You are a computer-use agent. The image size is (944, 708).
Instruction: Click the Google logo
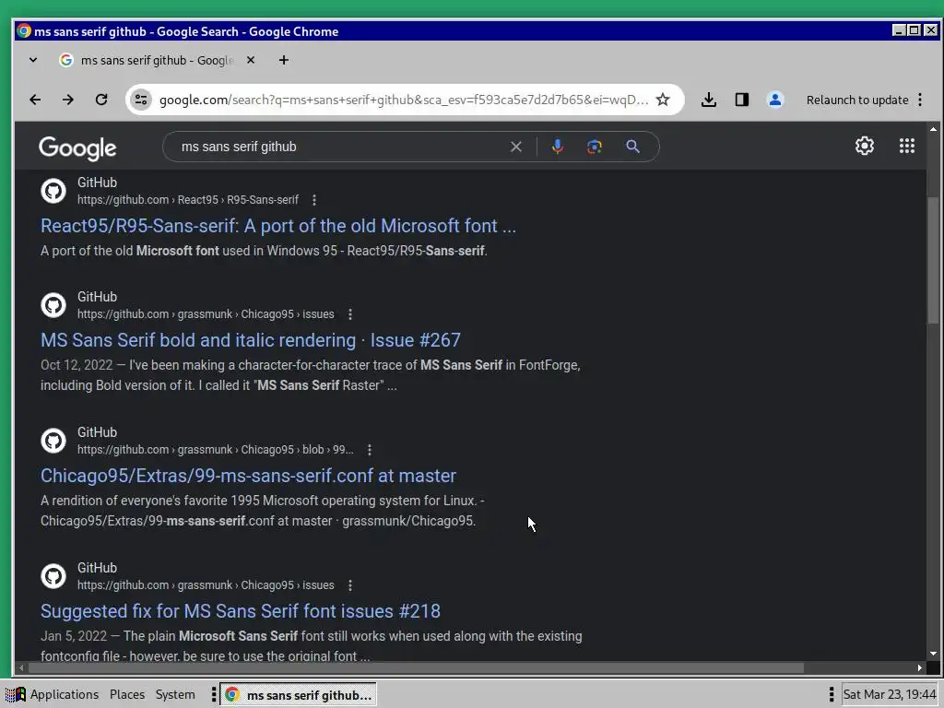pos(77,148)
